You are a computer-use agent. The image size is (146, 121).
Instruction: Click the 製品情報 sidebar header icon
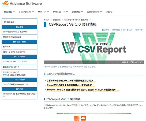point(5,22)
